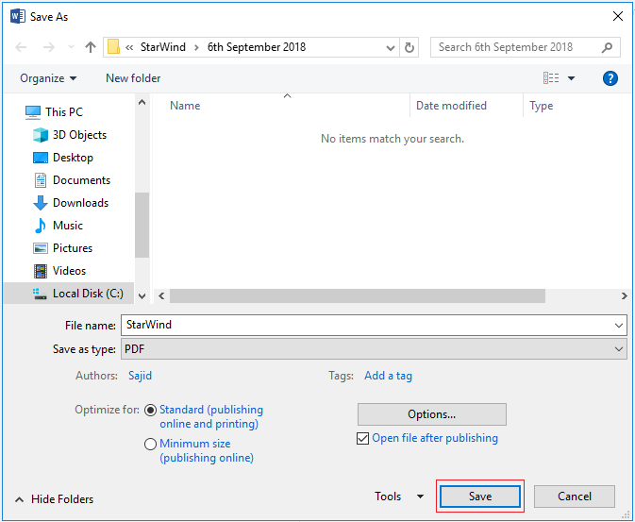Click StarWind in the address path
This screenshot has height=522, width=635.
pos(163,47)
